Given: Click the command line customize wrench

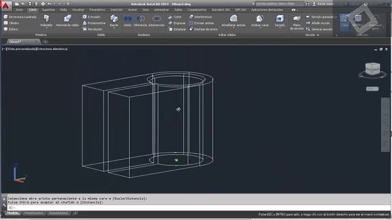Looking at the screenshot, I should tap(4, 205).
